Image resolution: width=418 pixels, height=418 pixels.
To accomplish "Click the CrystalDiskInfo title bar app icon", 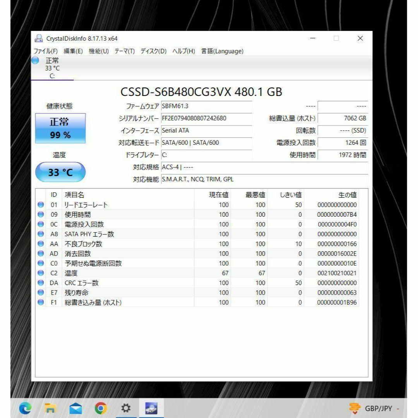I will pos(39,38).
